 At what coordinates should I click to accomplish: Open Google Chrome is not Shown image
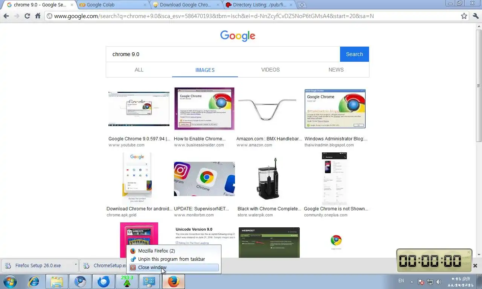pos(334,179)
